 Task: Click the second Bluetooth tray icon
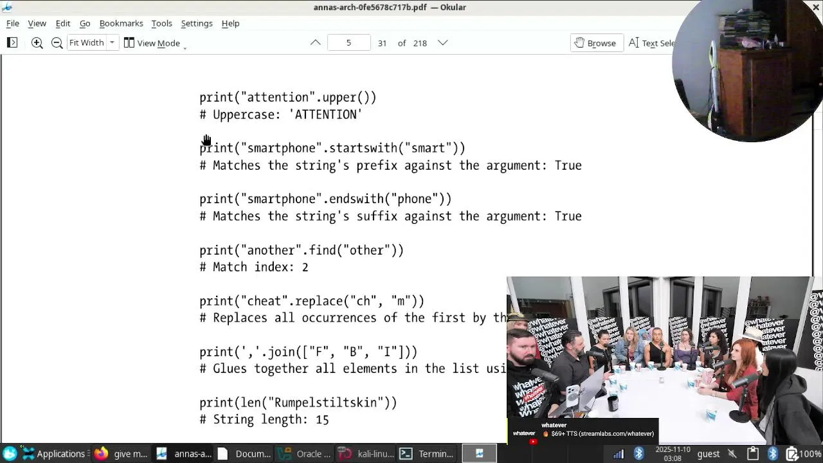(x=773, y=453)
